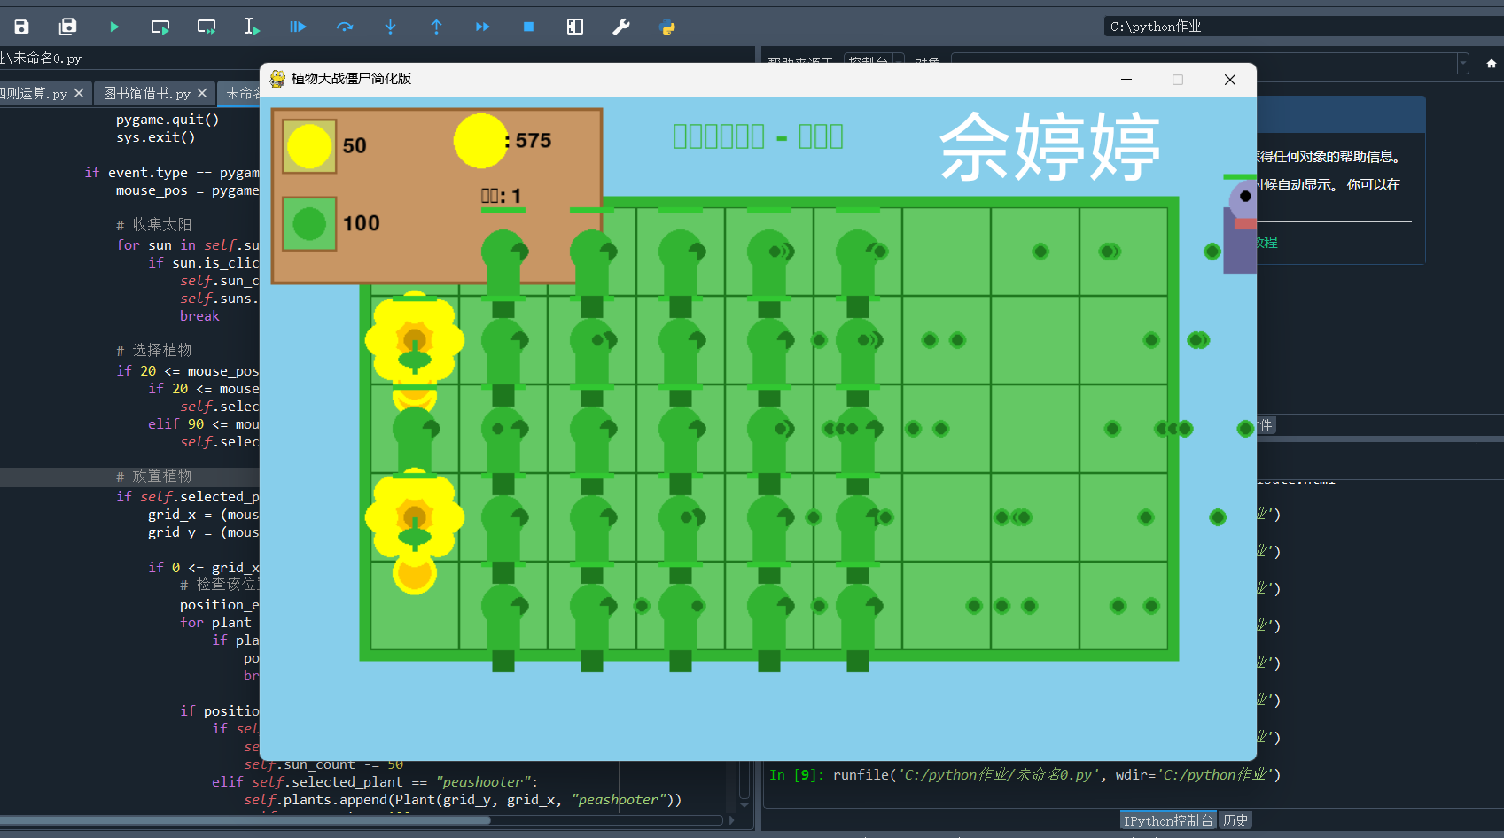Collect the orange sun below the lower sunflower

coord(414,574)
